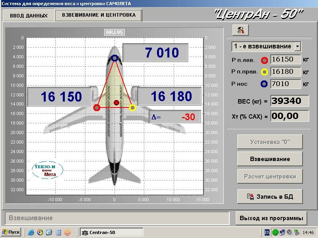Click the red center-of-gravity marker on the plot
318x238 pixels.
116,103
